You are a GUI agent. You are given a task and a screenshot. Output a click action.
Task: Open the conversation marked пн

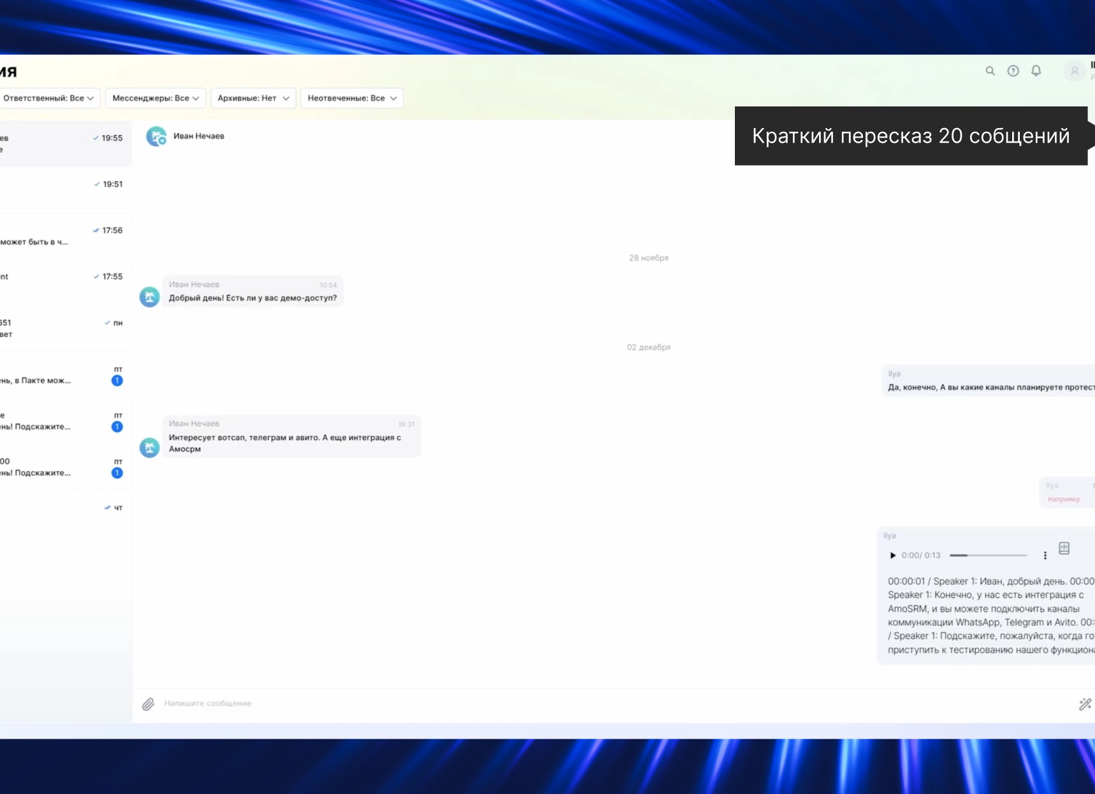point(66,328)
